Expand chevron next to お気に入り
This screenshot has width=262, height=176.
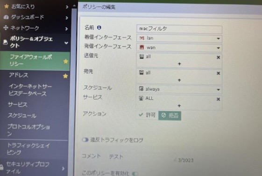pos(67,7)
